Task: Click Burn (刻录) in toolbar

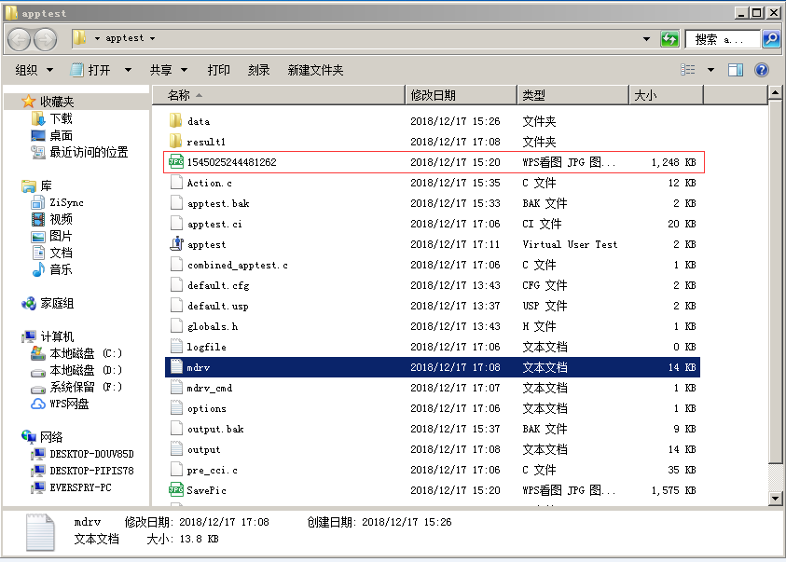Action: pyautogui.click(x=258, y=70)
